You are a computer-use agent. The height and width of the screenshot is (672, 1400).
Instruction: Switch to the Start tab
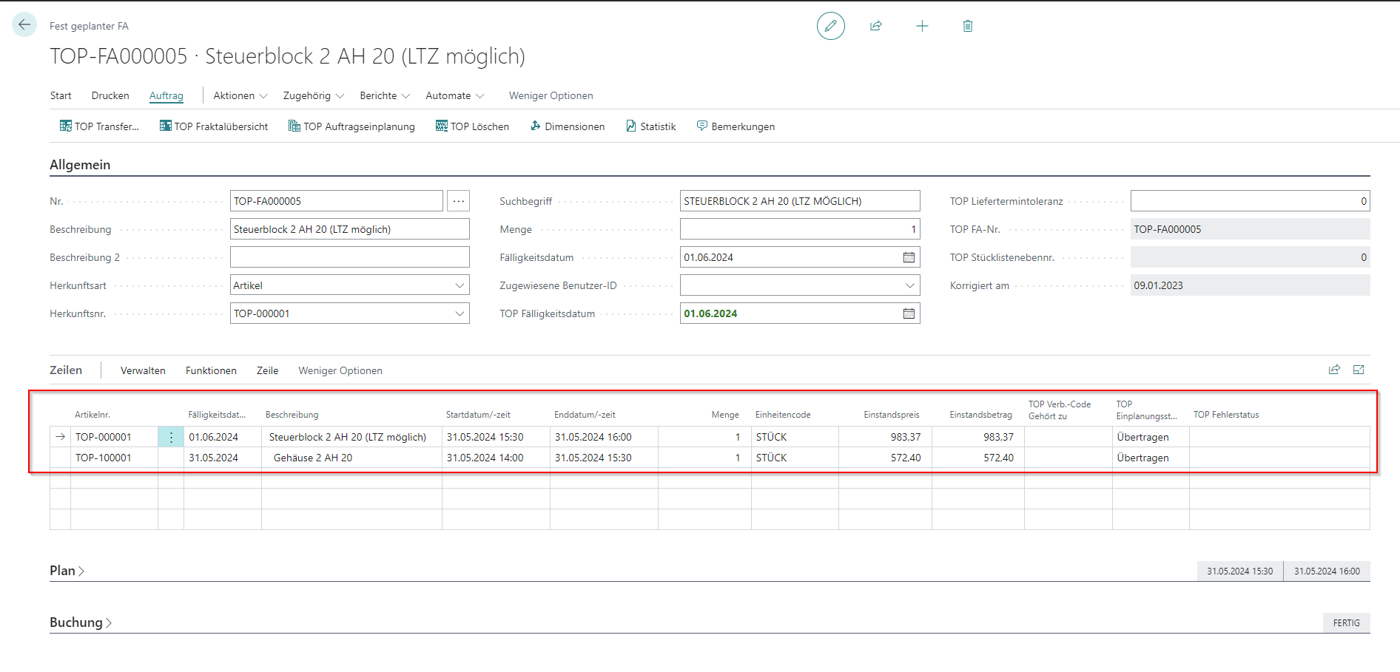(x=61, y=95)
